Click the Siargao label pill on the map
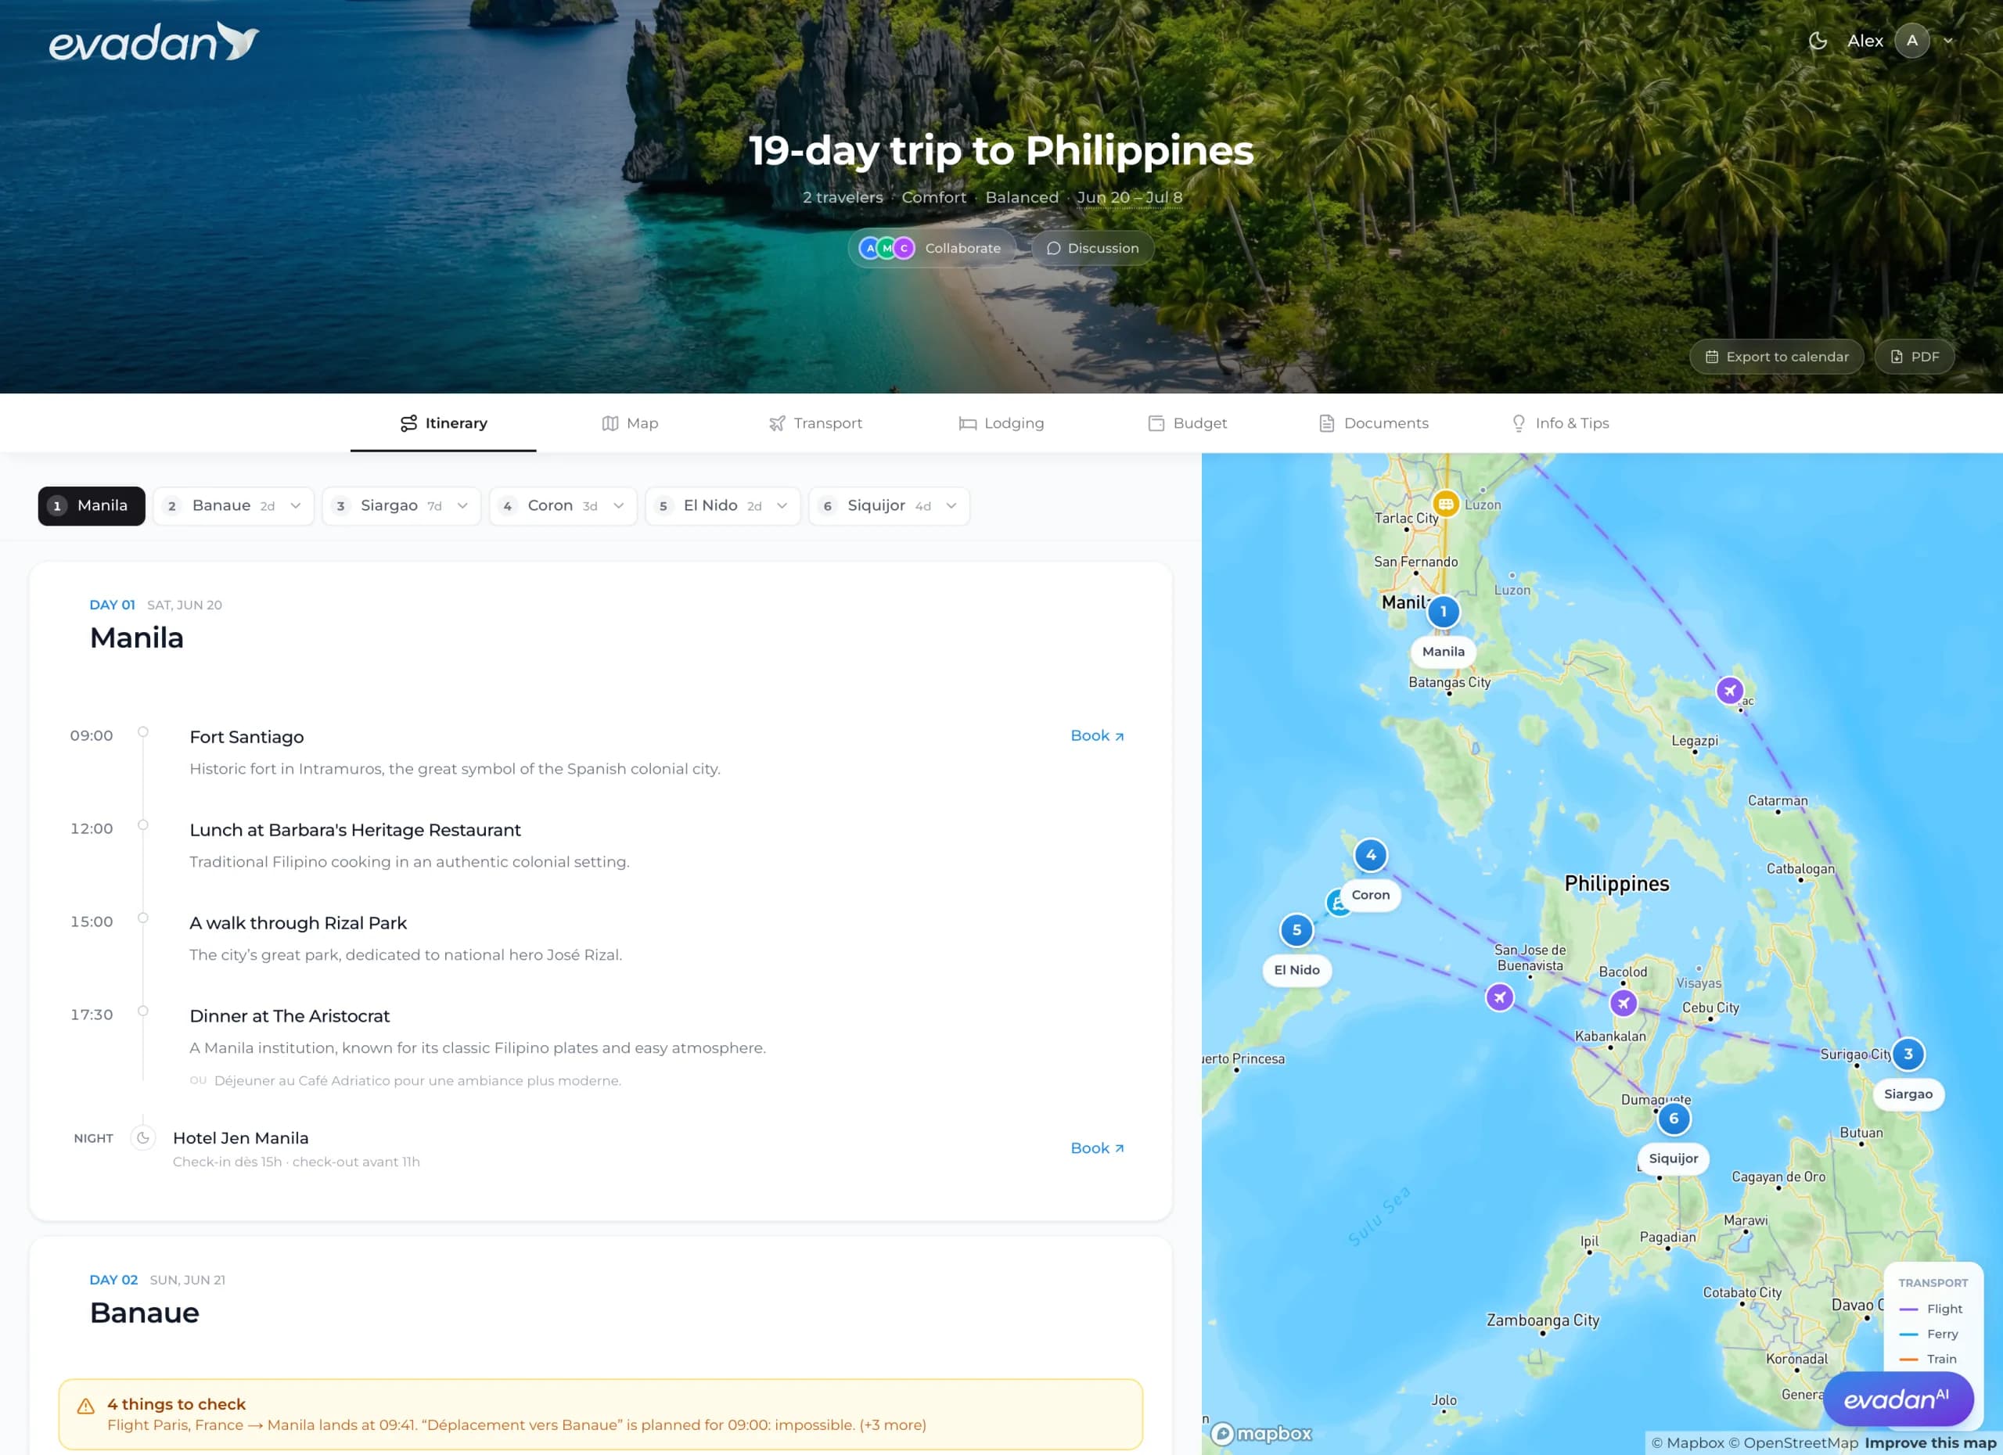Screen dimensions: 2003x1455 coord(1908,1094)
